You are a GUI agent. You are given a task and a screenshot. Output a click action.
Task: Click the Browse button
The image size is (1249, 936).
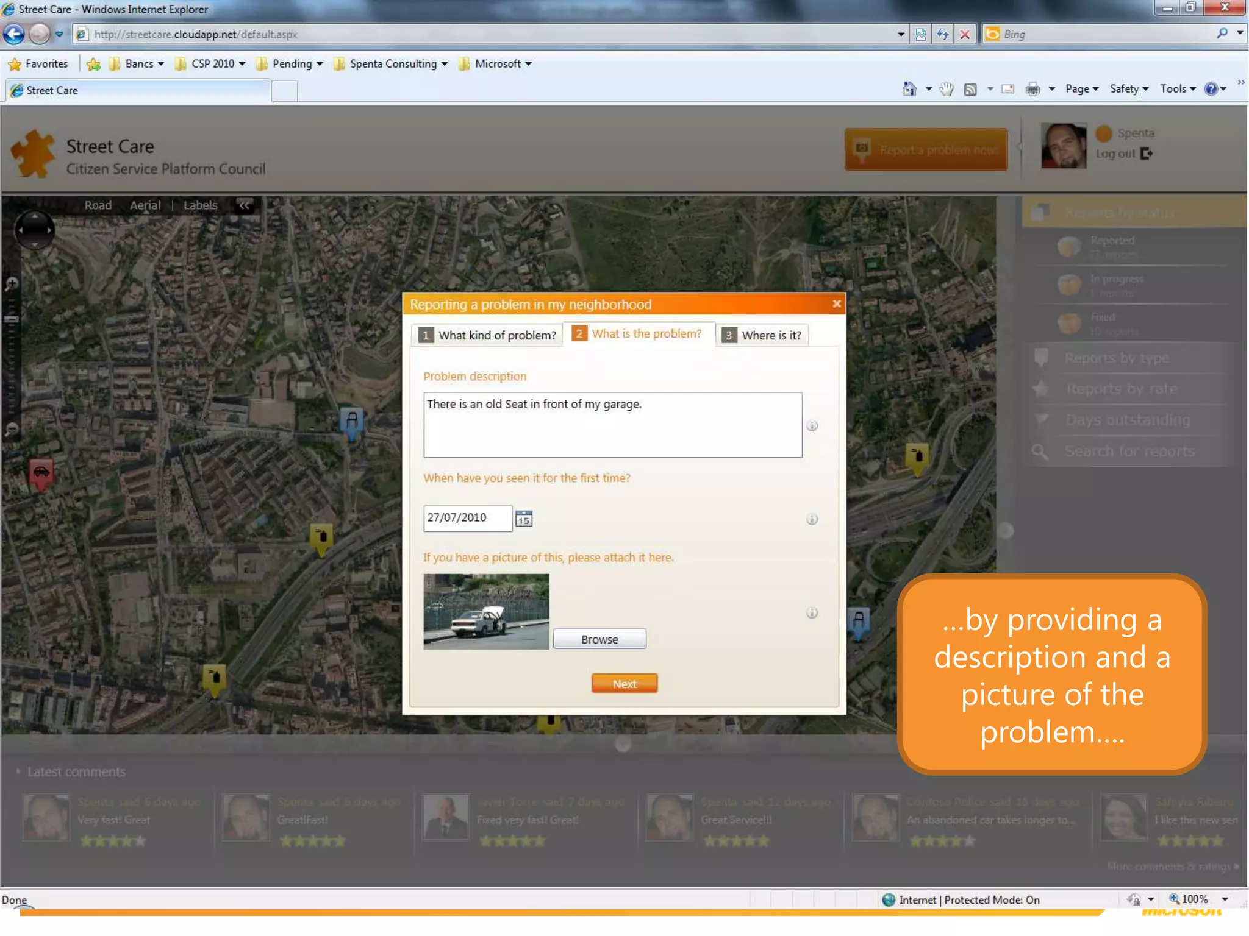pyautogui.click(x=599, y=639)
